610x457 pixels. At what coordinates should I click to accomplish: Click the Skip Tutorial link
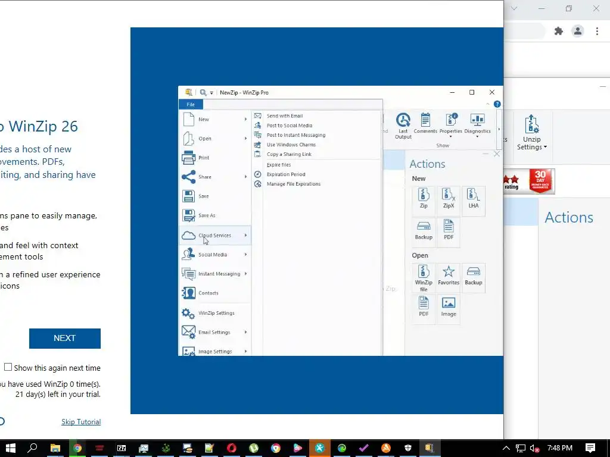(81, 422)
